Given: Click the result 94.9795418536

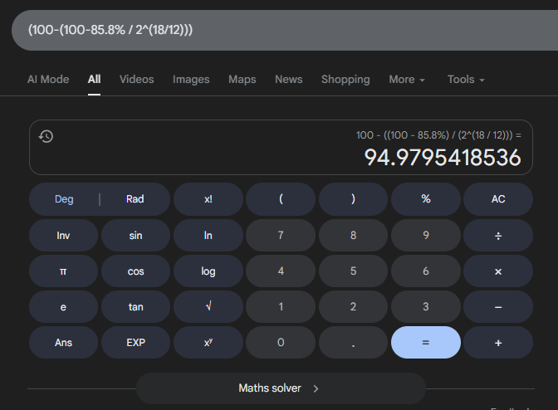Looking at the screenshot, I should pos(443,158).
